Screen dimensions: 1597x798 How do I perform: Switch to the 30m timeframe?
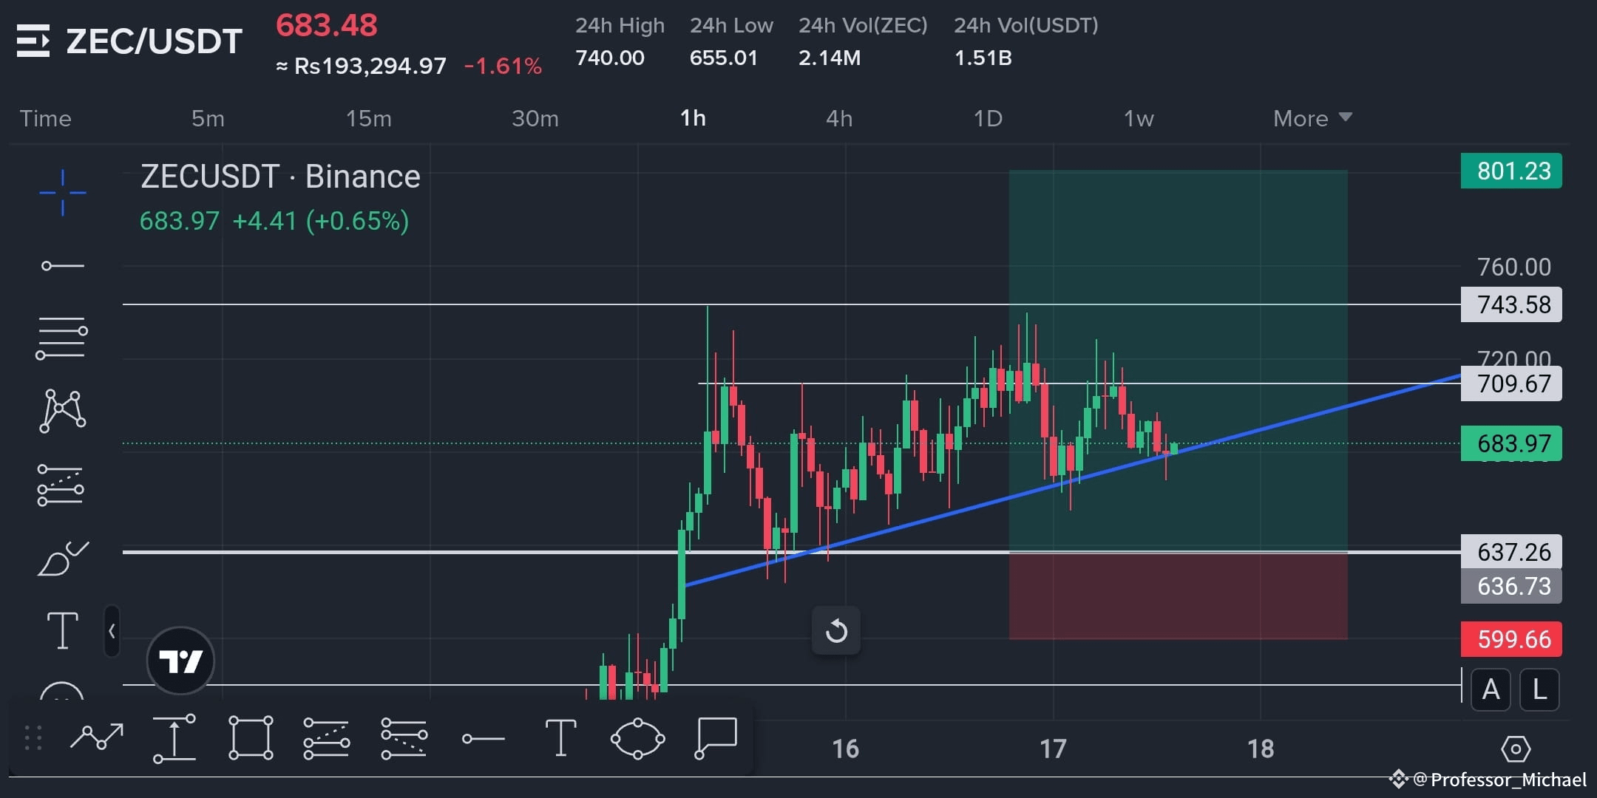tap(535, 118)
